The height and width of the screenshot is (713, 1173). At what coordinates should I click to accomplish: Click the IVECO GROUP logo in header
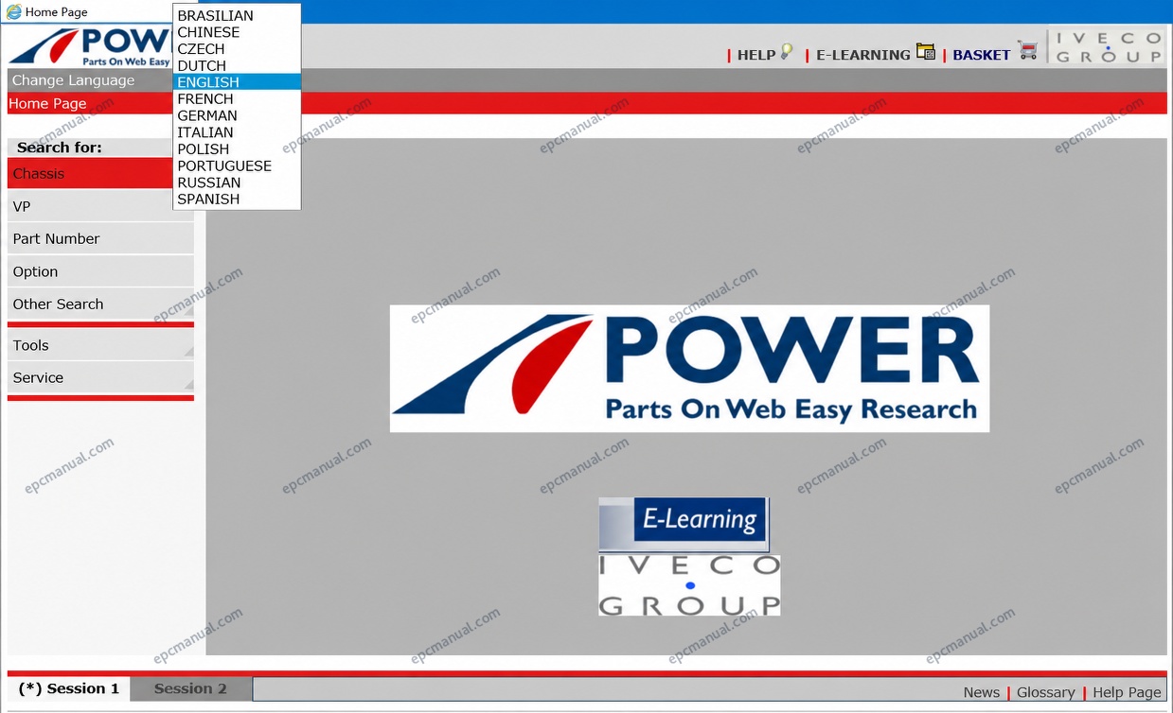(x=1108, y=47)
